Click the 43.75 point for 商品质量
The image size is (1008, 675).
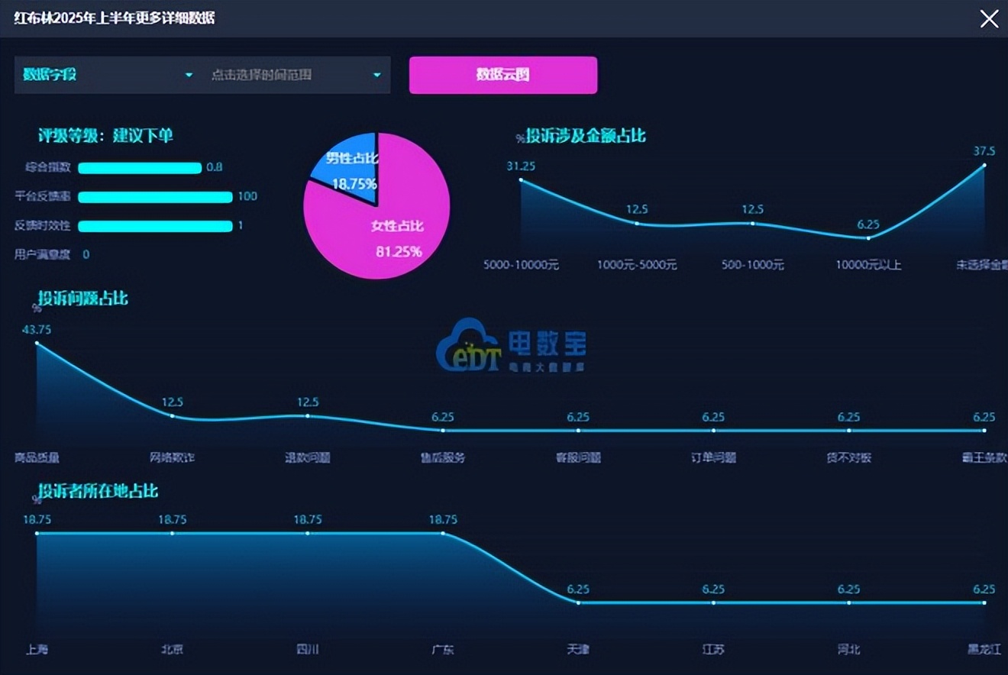click(x=37, y=344)
